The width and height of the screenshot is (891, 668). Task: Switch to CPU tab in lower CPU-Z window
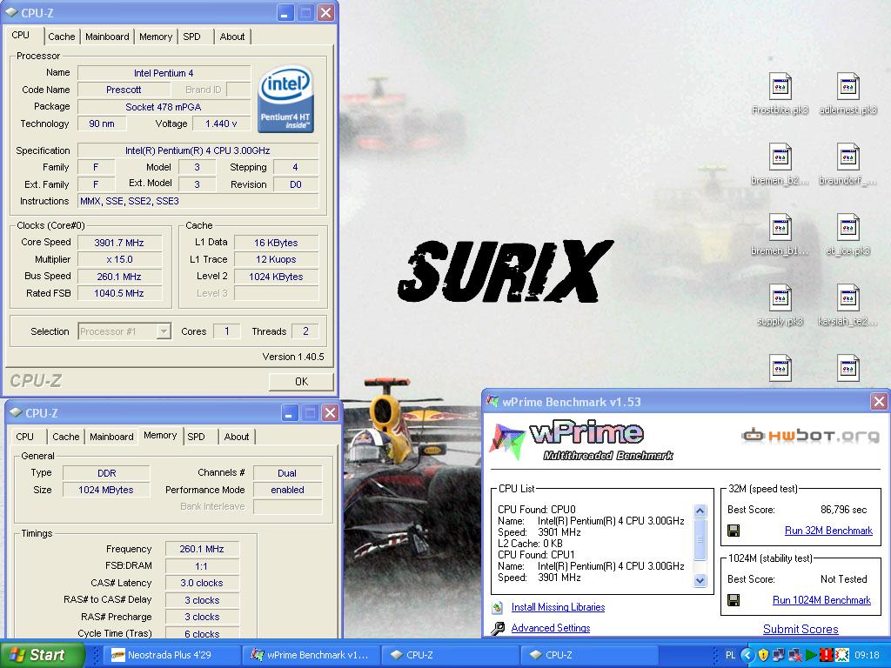tap(24, 437)
